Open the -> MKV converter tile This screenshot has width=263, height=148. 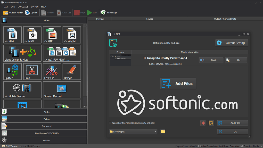[x=32, y=35]
